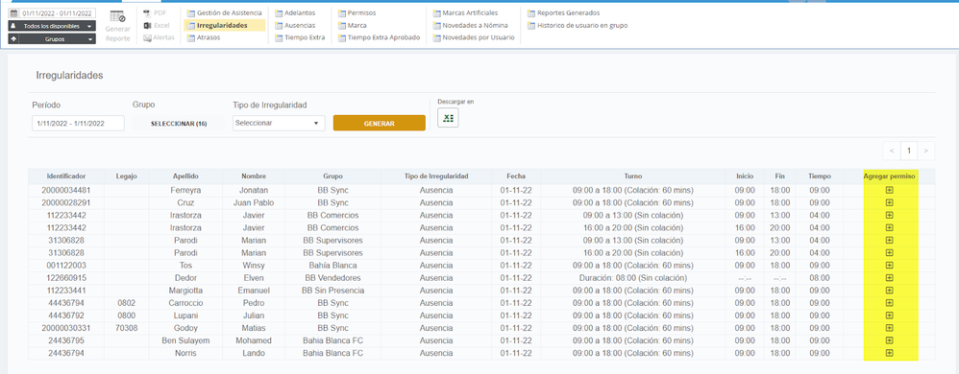Add permission for Norris Lando row
The height and width of the screenshot is (374, 959).
(889, 353)
